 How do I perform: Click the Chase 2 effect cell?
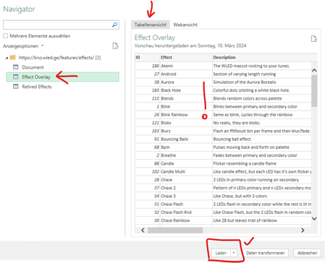click(x=186, y=188)
